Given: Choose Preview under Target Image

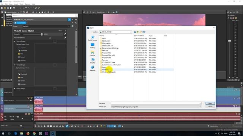Looking at the screenshot, I should [x=22, y=84].
